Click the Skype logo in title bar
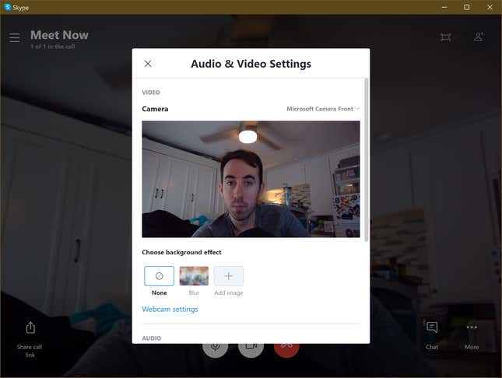The height and width of the screenshot is (378, 502). pyautogui.click(x=7, y=7)
